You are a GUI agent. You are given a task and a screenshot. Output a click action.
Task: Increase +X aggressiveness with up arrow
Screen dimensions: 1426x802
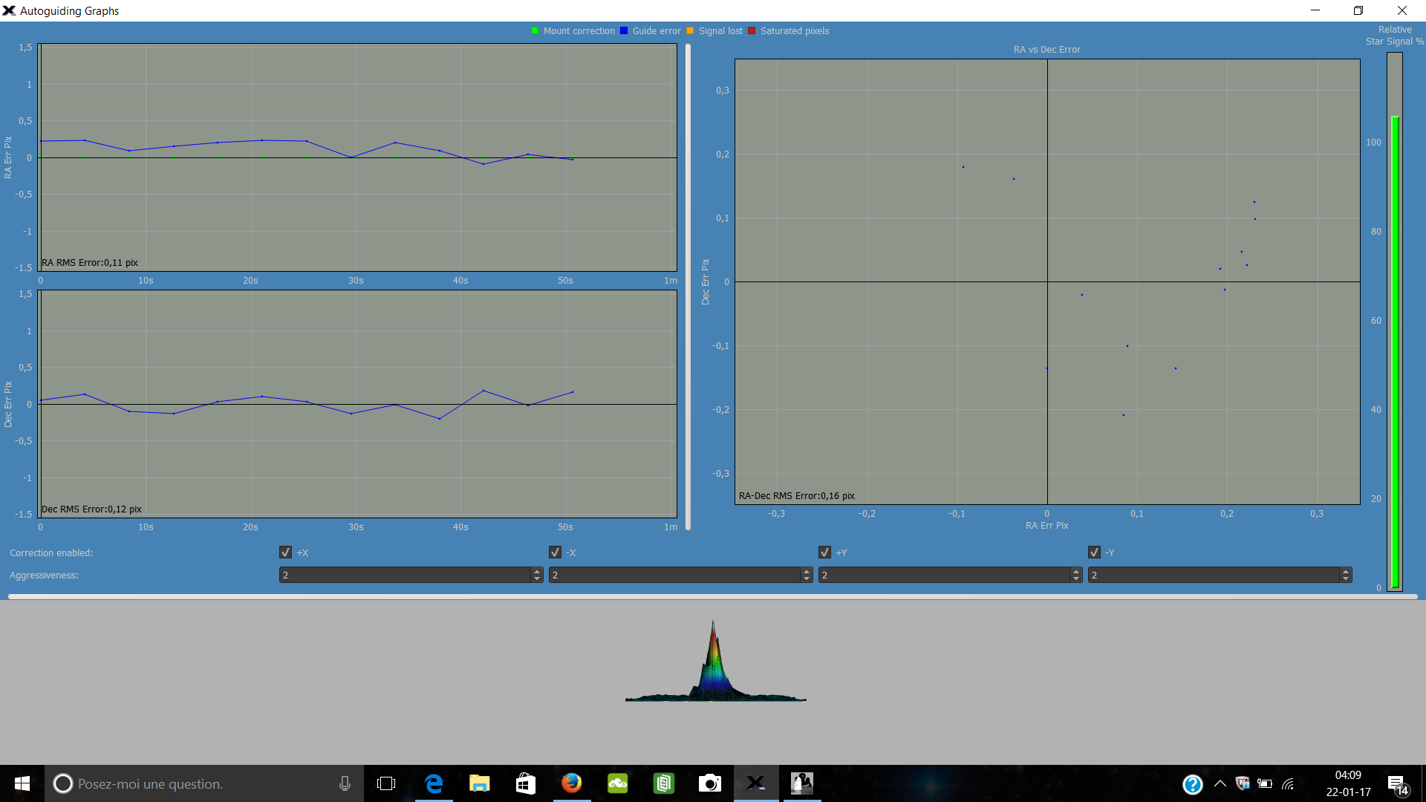[537, 571]
